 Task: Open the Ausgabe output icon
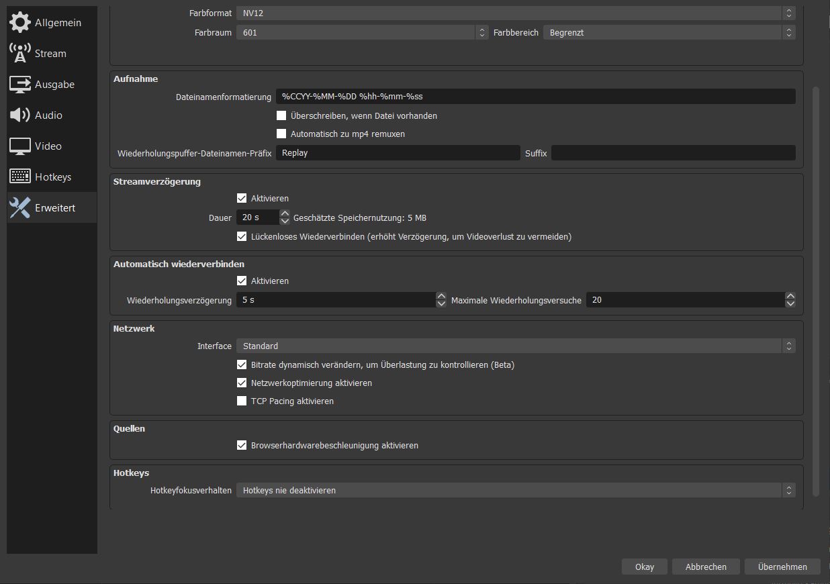click(20, 84)
